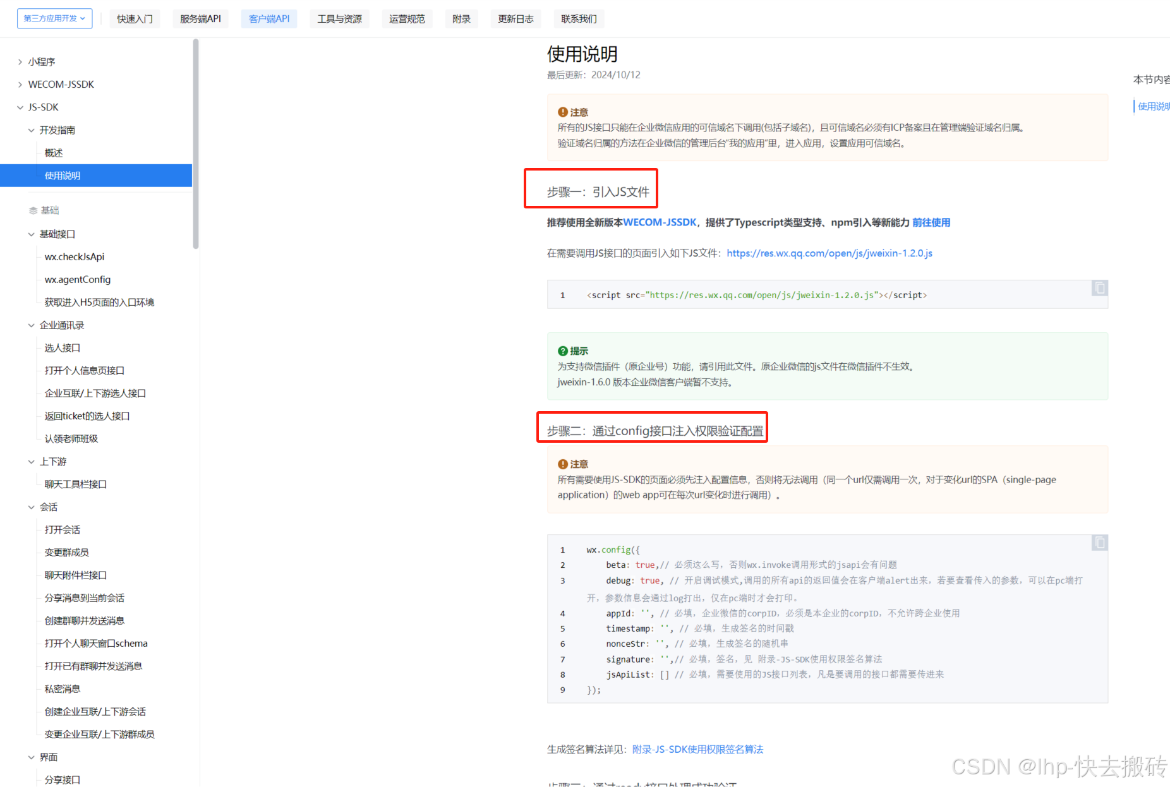Click the 步骤一：引入JS文件 heading

598,192
